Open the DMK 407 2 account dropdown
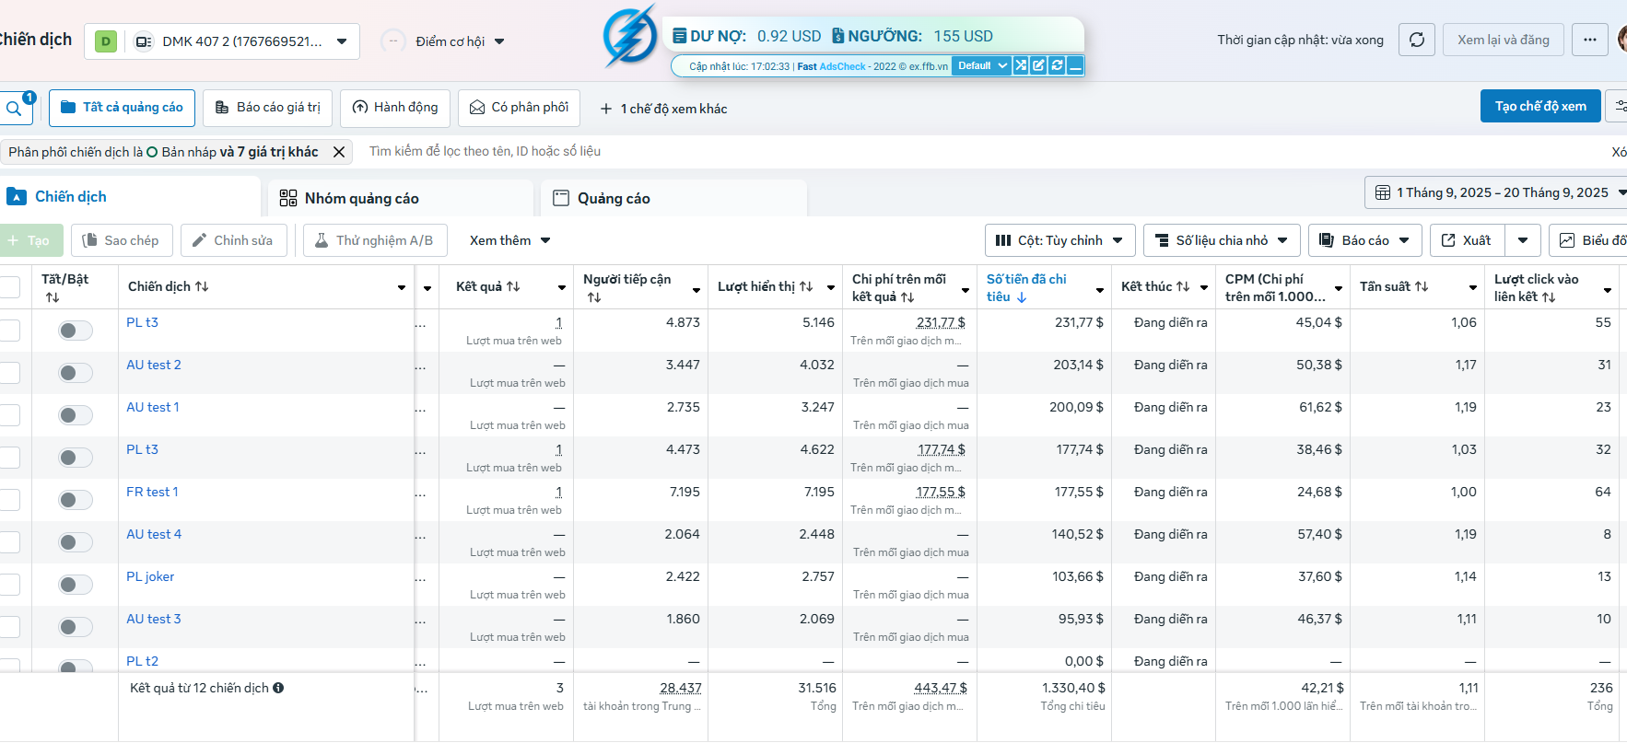Viewport: 1627px width, 743px height. tap(222, 41)
